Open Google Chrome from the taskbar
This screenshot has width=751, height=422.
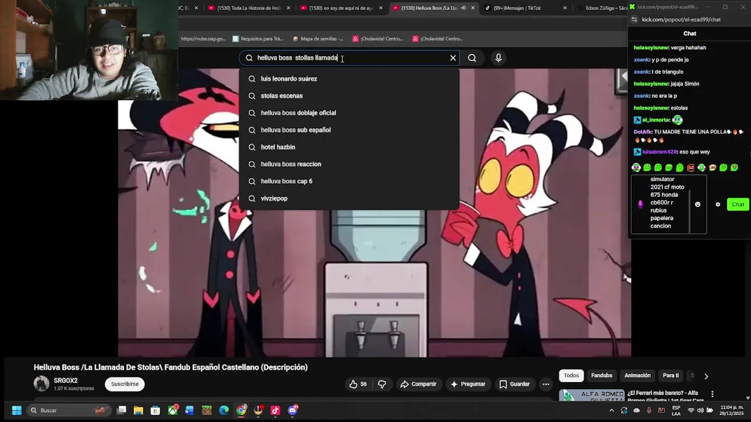[242, 410]
